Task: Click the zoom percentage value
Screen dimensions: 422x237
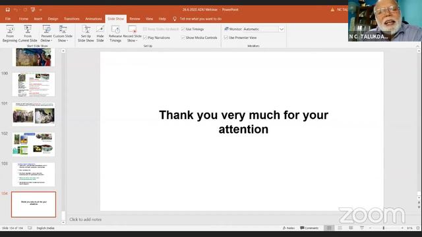Action: (x=409, y=228)
